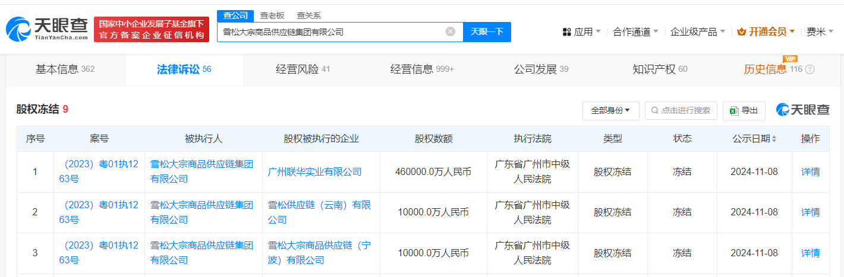The width and height of the screenshot is (844, 277).
Task: Open the 全部身份 dropdown filter
Action: pyautogui.click(x=610, y=110)
